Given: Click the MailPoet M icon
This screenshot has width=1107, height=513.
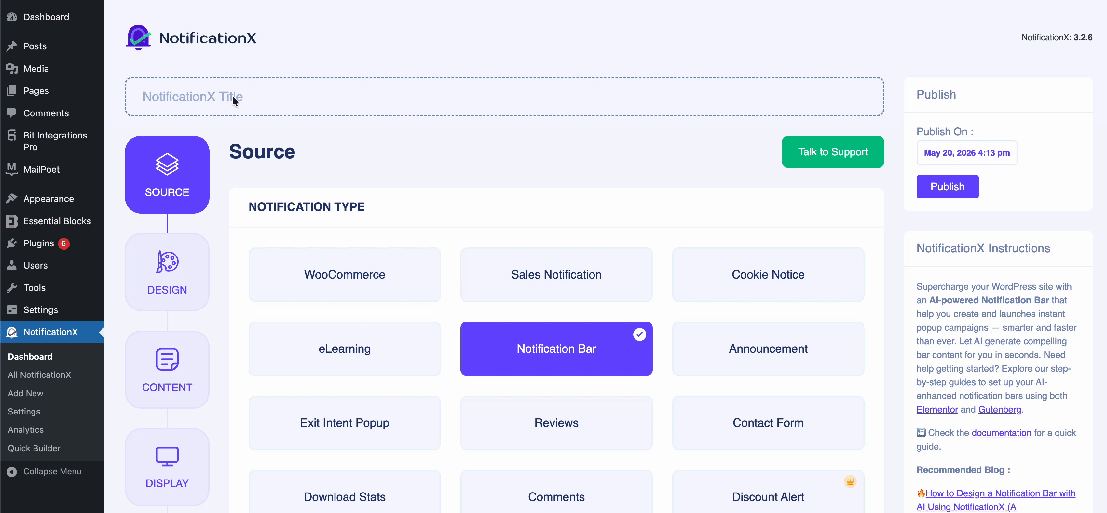Looking at the screenshot, I should point(12,169).
